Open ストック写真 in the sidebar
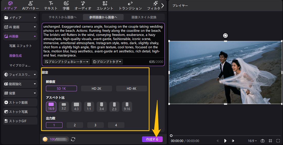Image resolution: width=283 pixels, height=145 pixels. point(20,112)
